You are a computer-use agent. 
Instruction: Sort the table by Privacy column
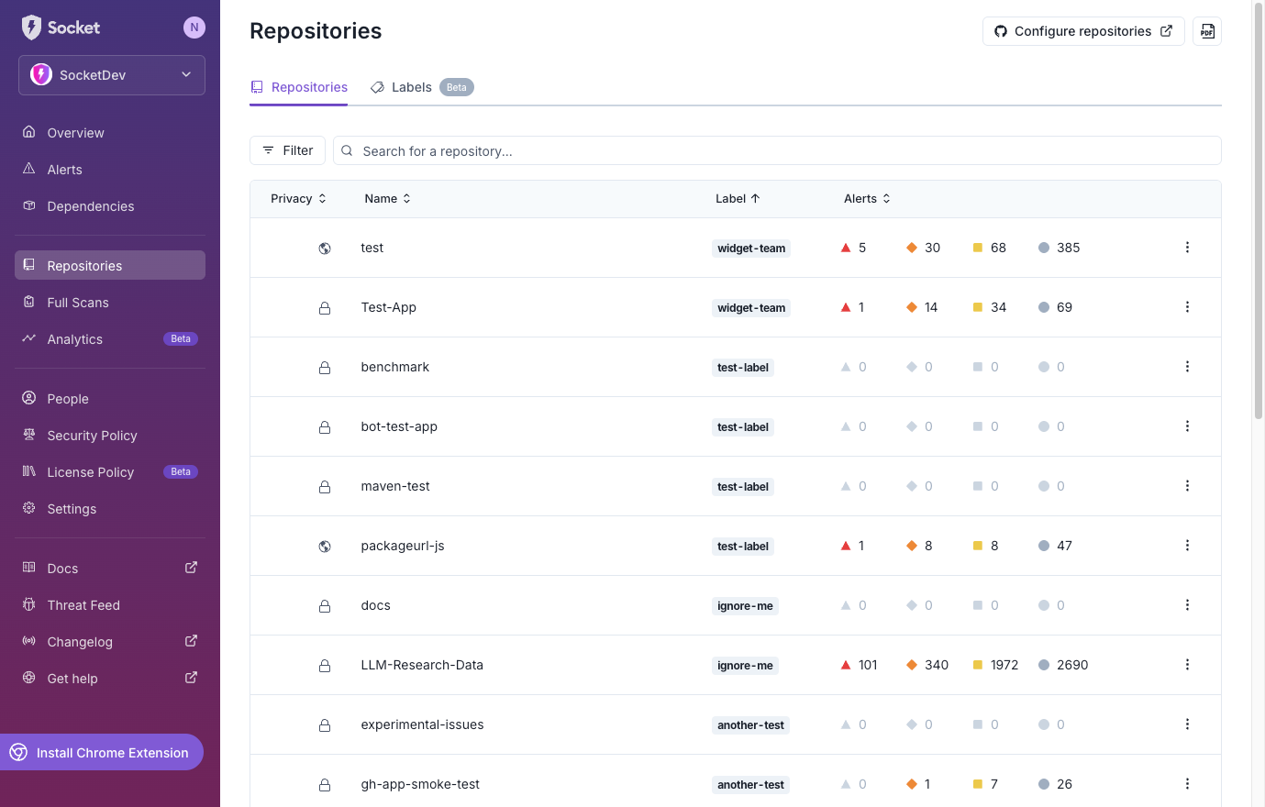[298, 199]
